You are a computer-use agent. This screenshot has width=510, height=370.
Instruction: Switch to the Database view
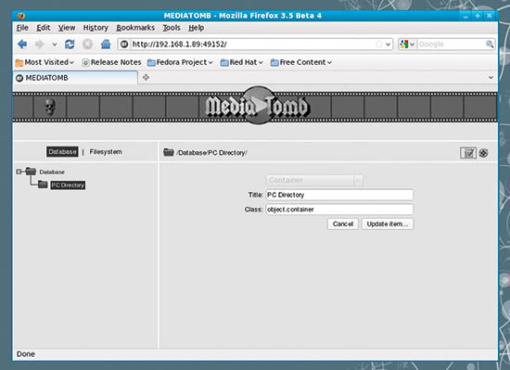[x=62, y=152]
